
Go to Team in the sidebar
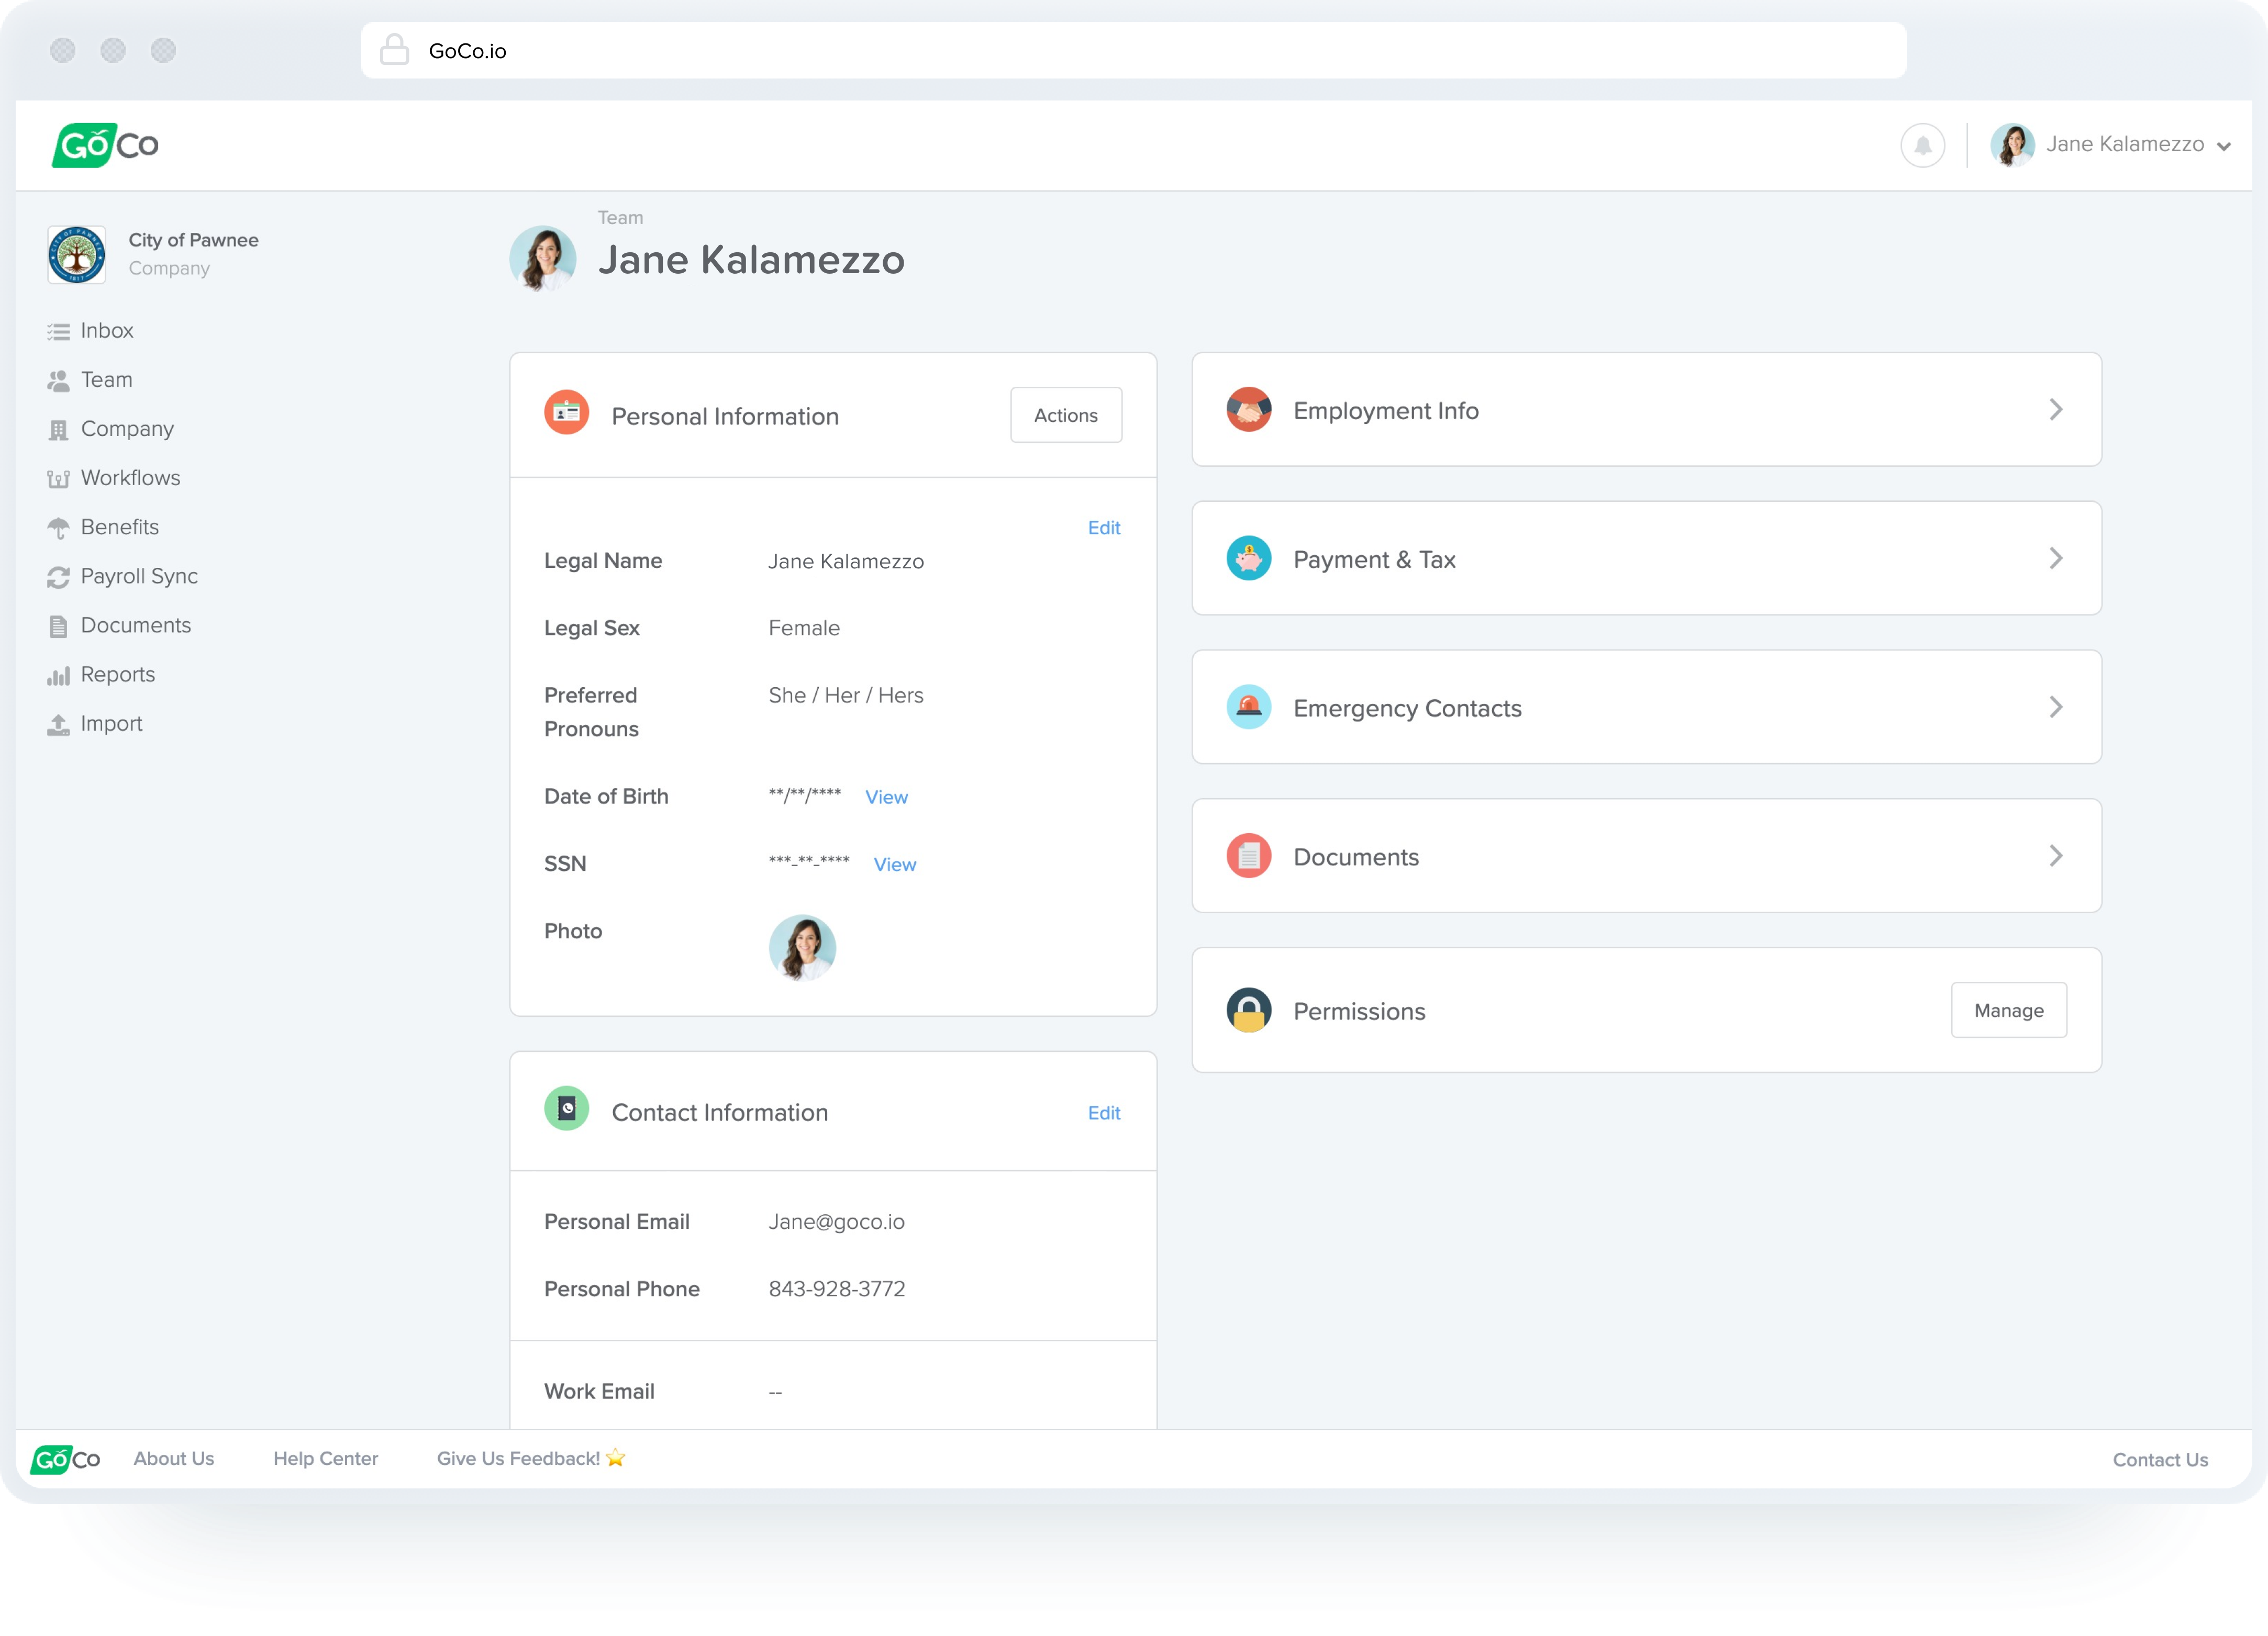point(106,380)
